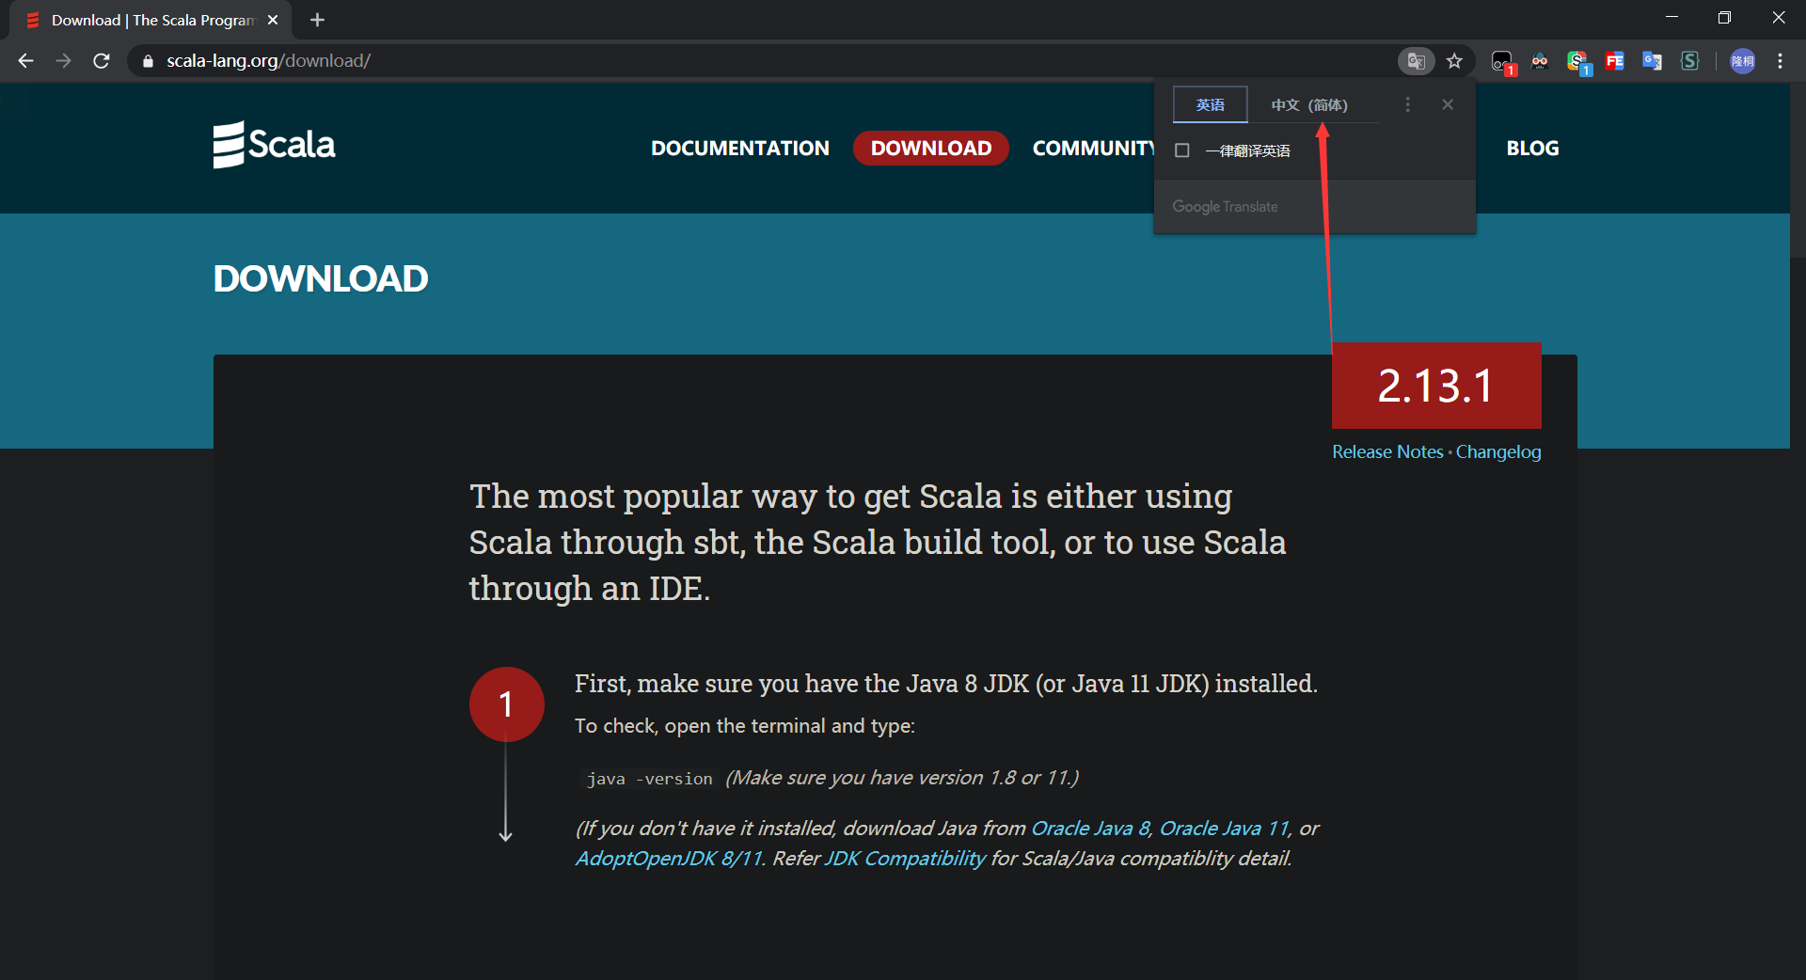This screenshot has height=980, width=1806.
Task: Open the JDK Compatibility link
Action: (x=905, y=859)
